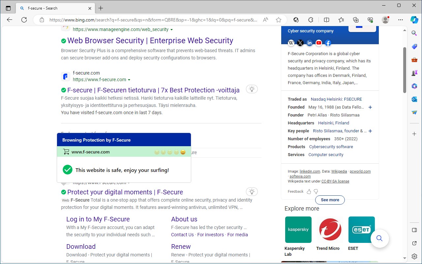Open F-Secure's LinkedIn icon
422x264 pixels.
click(309, 43)
